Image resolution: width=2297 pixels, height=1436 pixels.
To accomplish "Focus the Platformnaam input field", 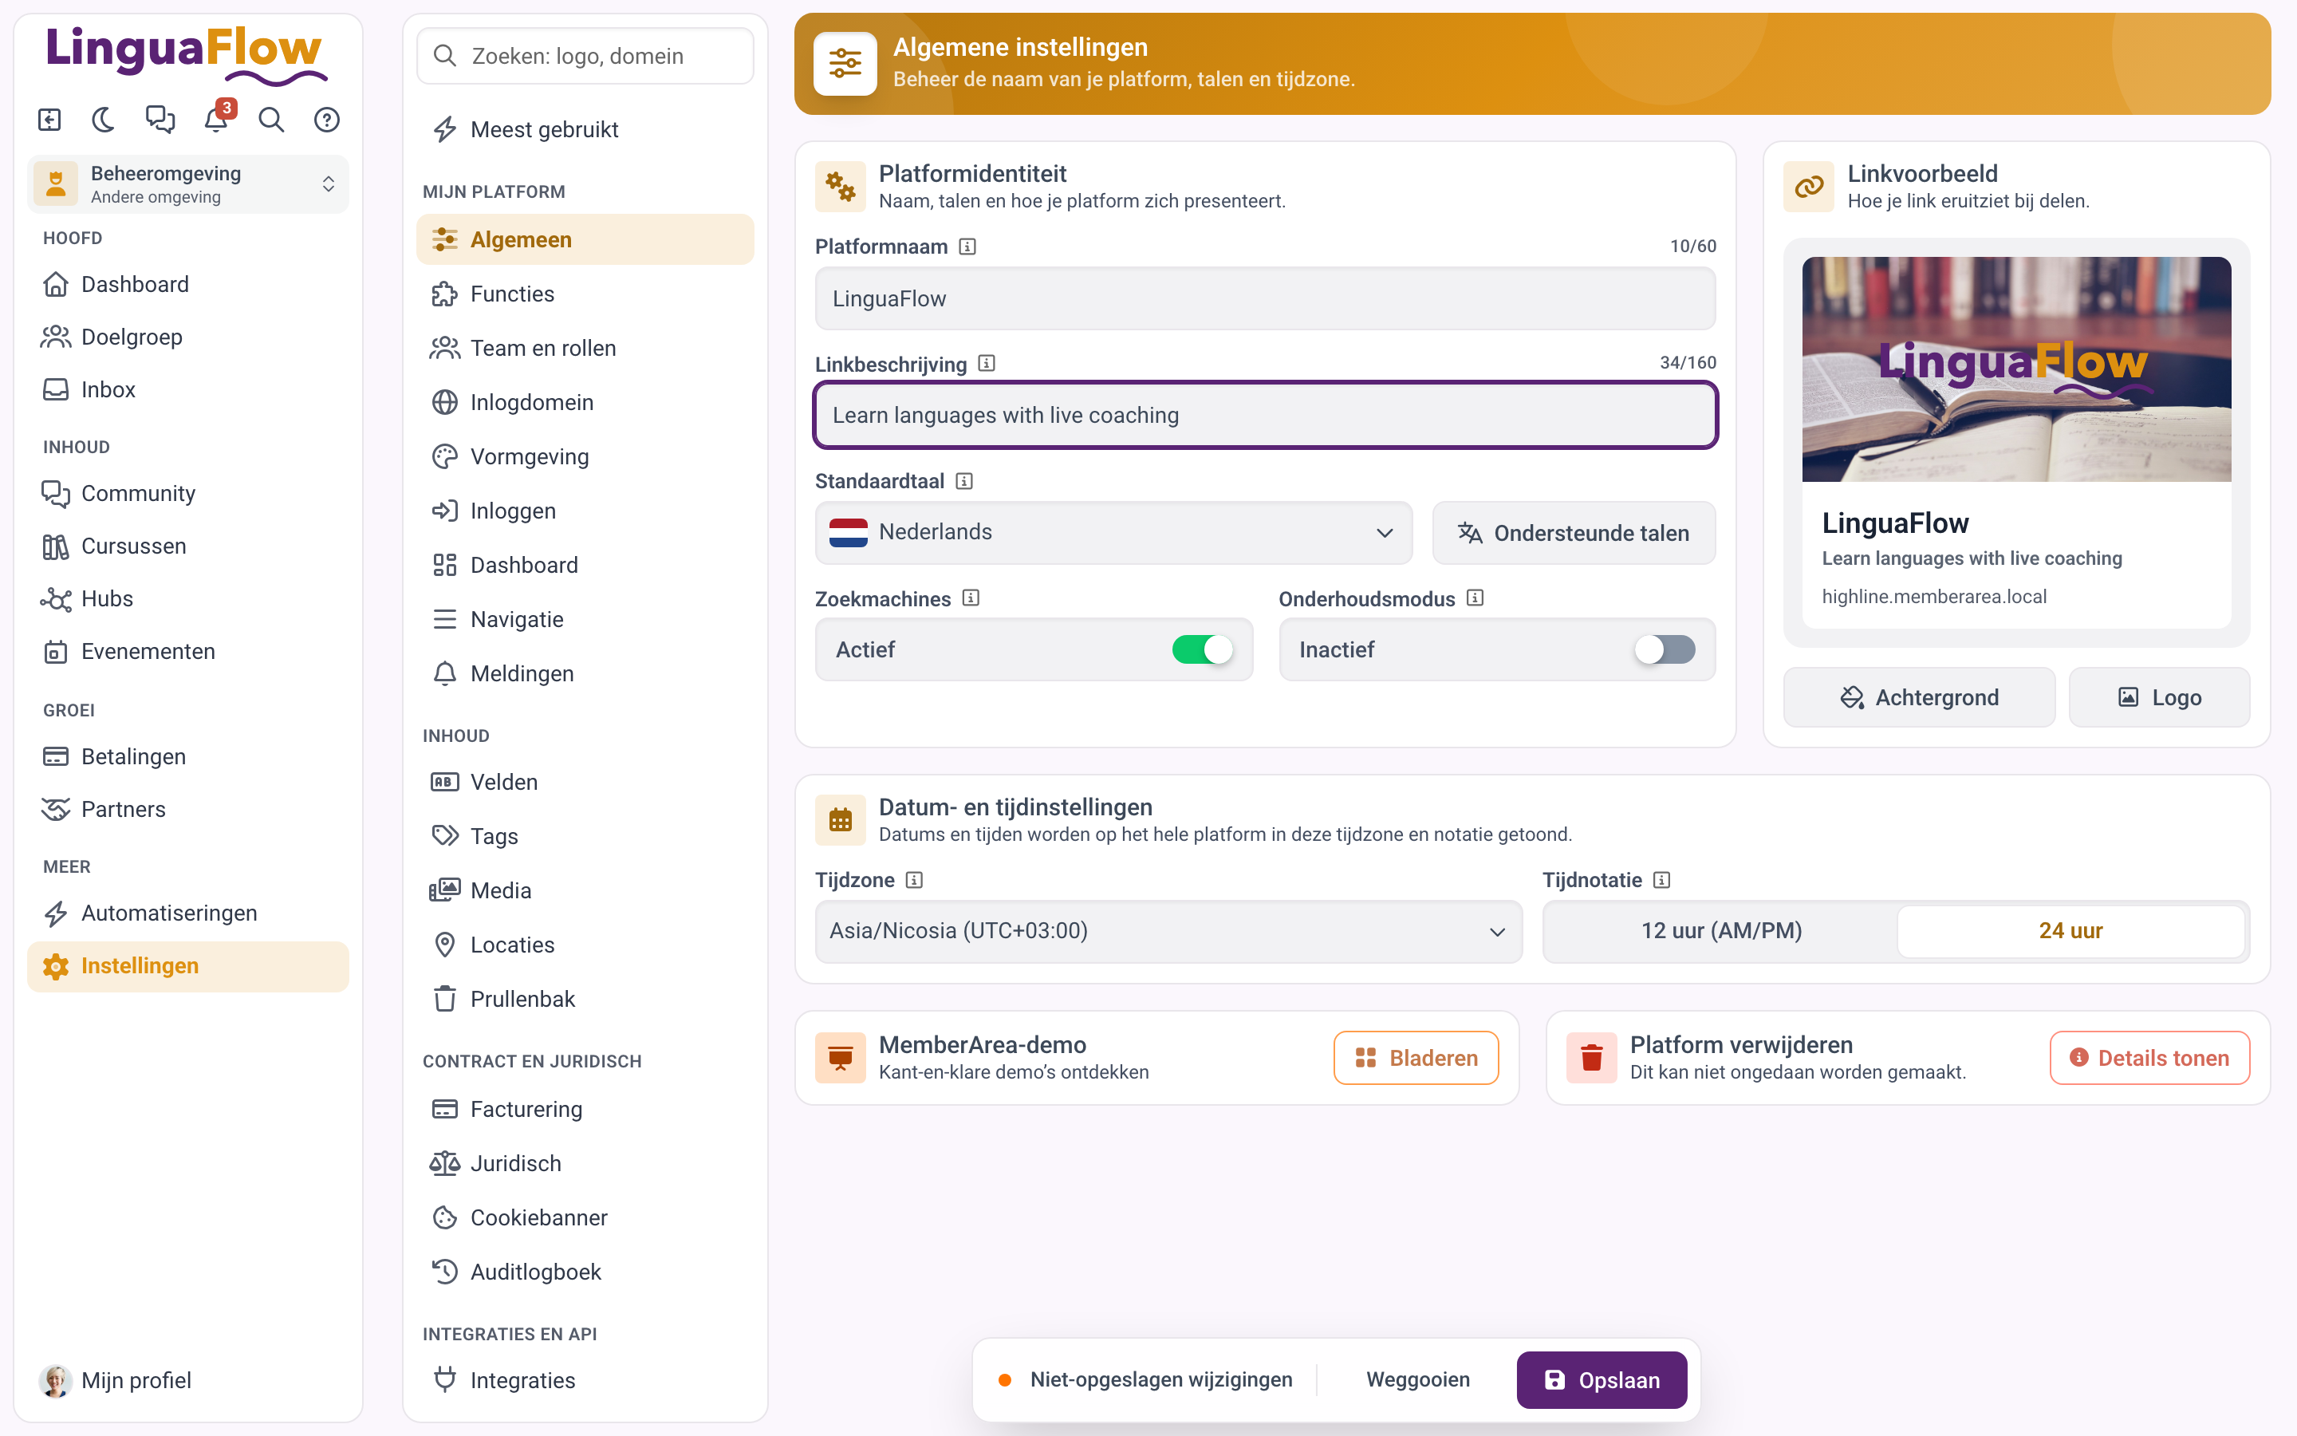I will coord(1264,298).
